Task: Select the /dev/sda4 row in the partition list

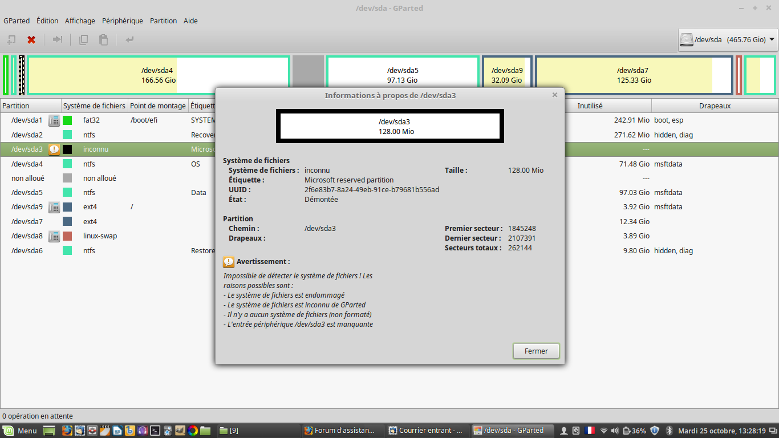Action: [389, 164]
